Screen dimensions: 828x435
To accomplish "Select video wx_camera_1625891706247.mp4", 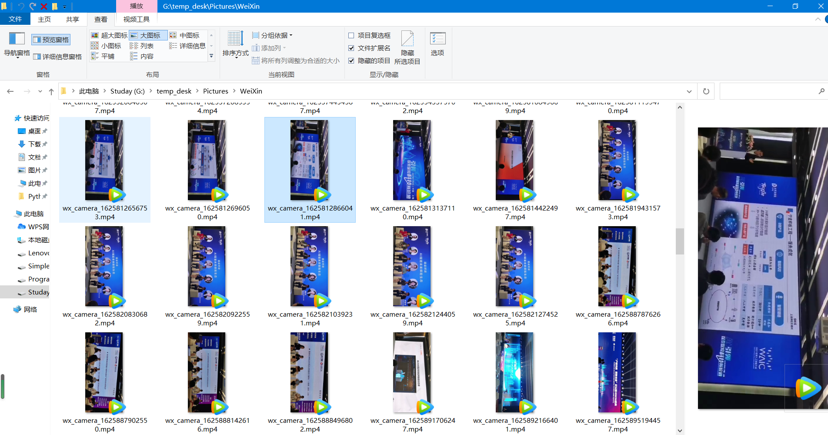I will coord(413,382).
